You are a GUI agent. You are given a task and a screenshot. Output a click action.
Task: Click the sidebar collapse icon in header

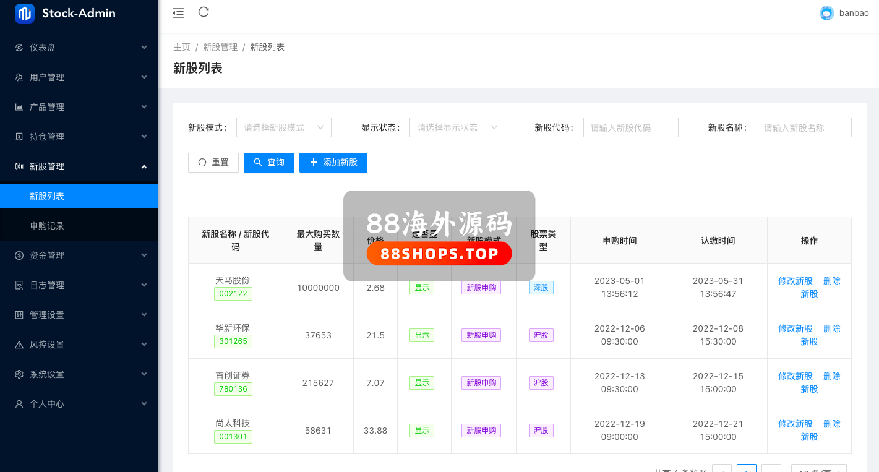178,12
